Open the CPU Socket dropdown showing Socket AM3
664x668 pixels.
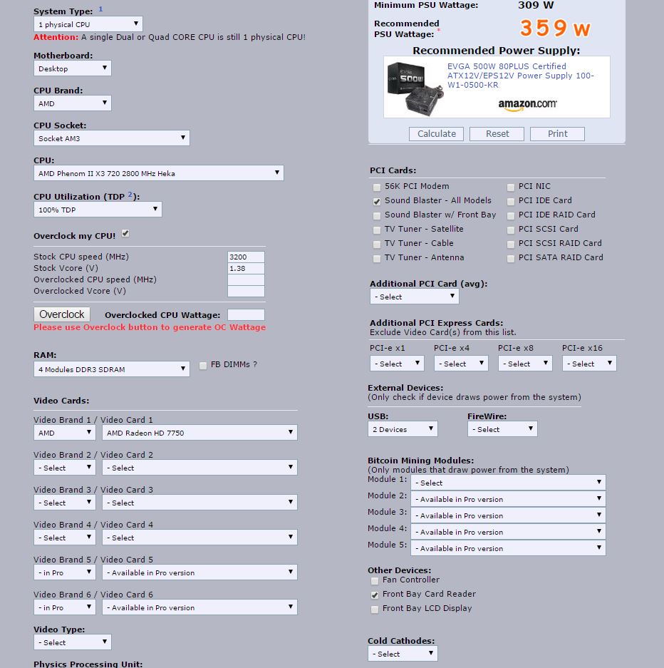(112, 138)
